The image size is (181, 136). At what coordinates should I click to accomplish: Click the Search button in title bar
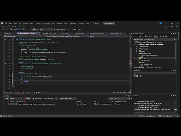tap(96, 23)
